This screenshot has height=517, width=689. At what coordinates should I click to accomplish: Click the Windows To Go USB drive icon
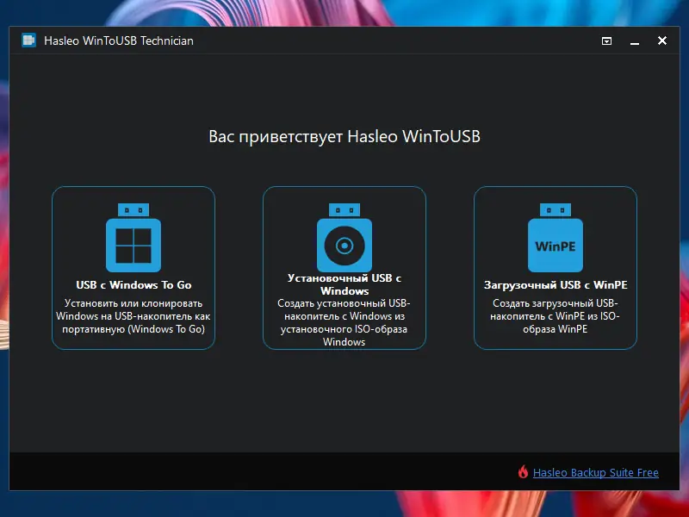coord(133,238)
